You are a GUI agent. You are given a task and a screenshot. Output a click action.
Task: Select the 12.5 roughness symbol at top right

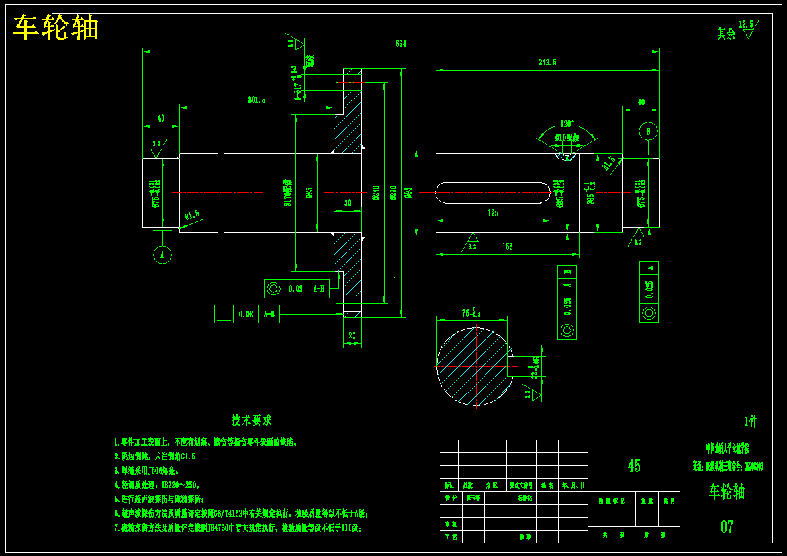coord(749,28)
